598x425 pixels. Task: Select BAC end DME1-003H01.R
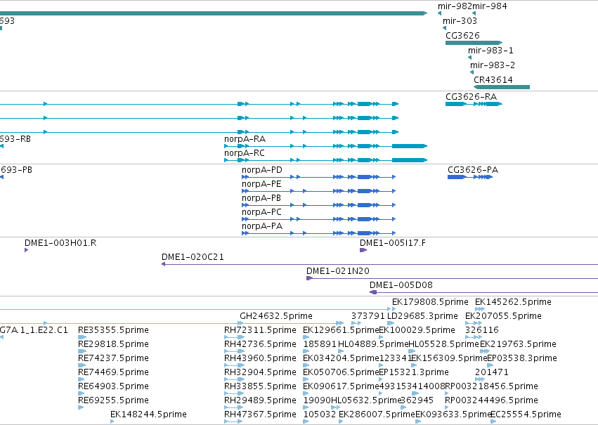click(60, 243)
